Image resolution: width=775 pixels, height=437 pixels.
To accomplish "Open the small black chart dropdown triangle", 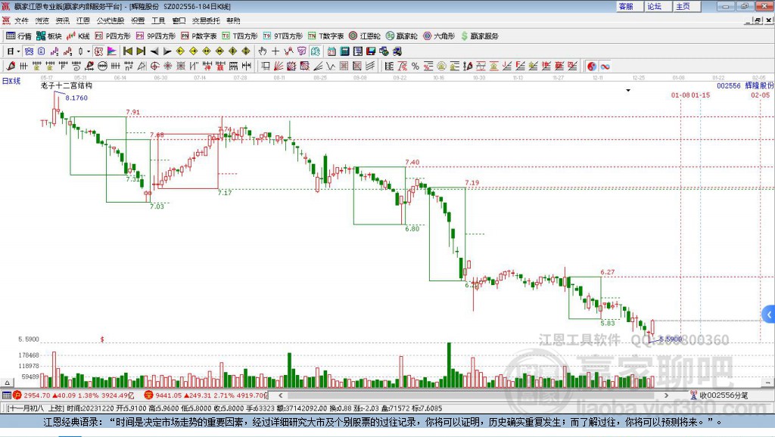I will coord(628,91).
